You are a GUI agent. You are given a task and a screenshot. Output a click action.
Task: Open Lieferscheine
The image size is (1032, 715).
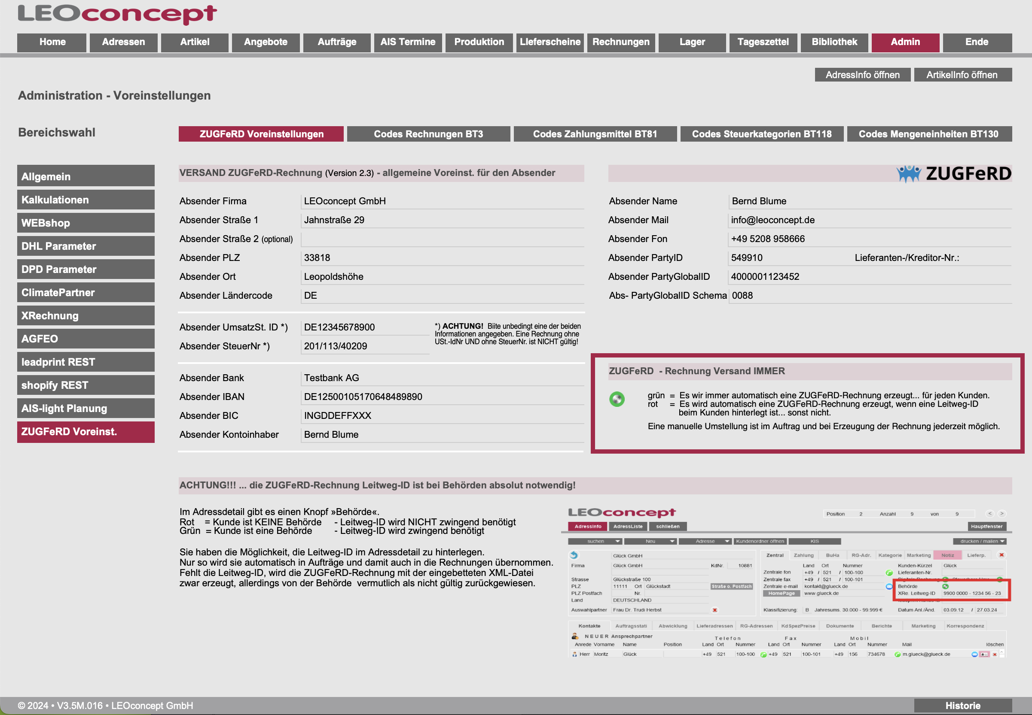coord(550,42)
